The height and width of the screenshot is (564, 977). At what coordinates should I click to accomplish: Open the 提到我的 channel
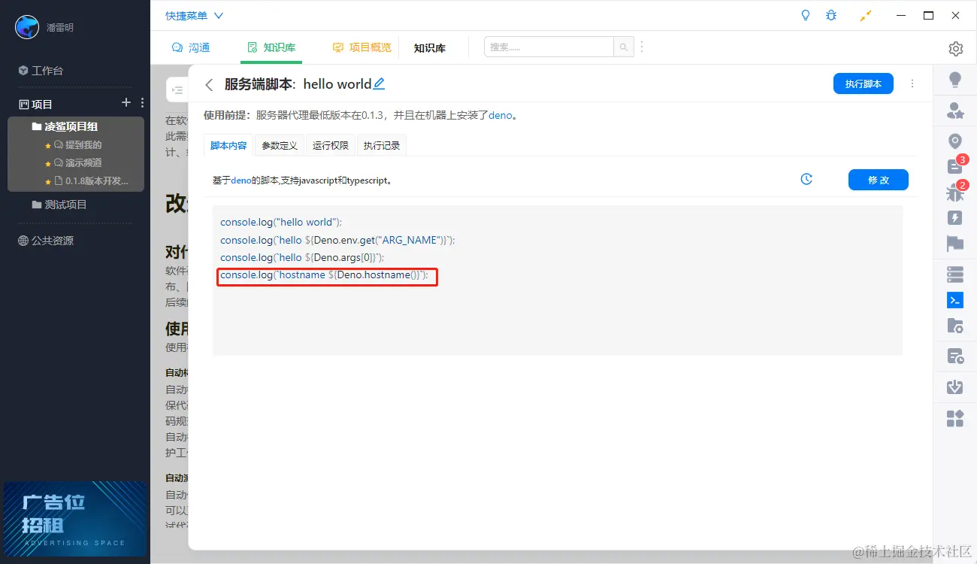pos(77,144)
